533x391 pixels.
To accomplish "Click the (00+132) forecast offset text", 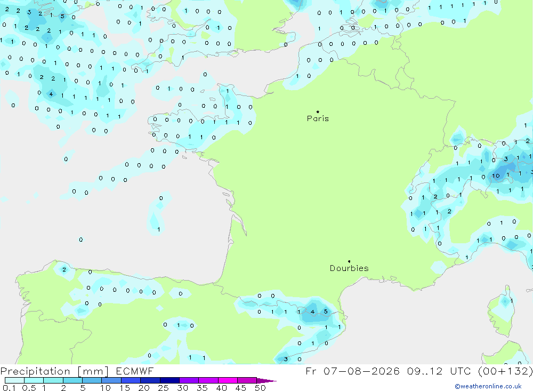I will click(505, 371).
